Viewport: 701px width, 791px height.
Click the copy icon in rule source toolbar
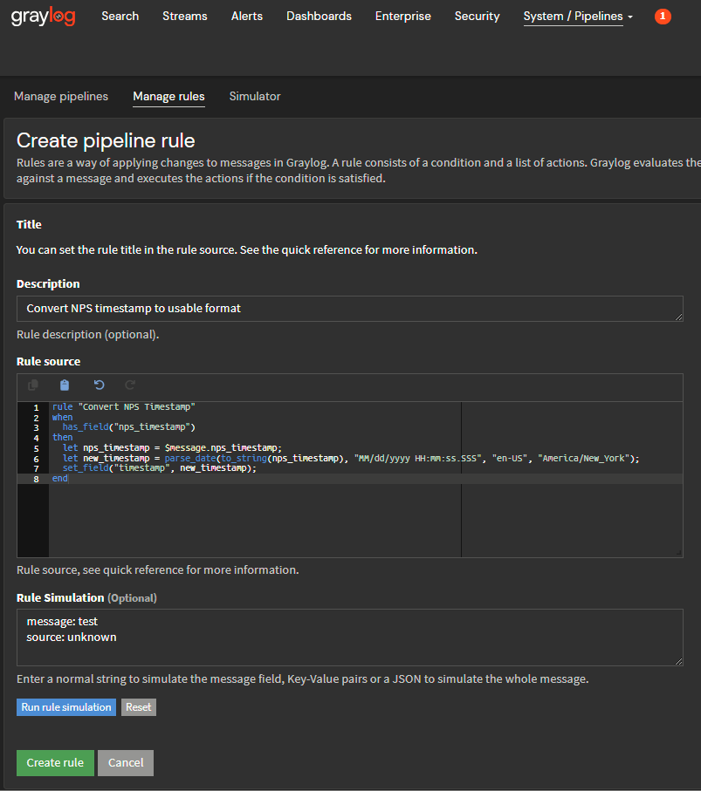tap(33, 385)
